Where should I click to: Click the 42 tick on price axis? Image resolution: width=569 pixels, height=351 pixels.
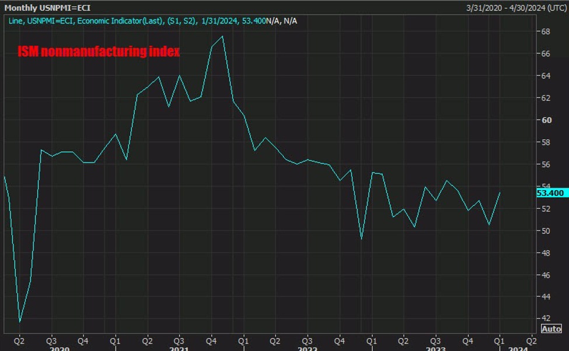coord(546,318)
